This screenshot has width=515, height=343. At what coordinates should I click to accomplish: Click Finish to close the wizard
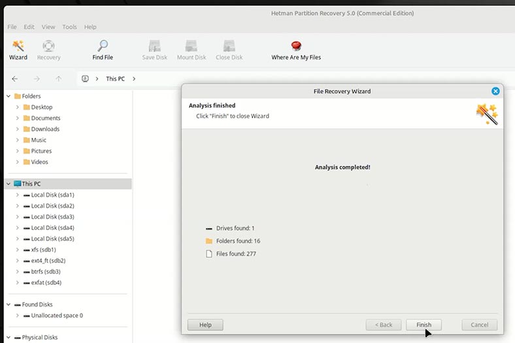[424, 325]
